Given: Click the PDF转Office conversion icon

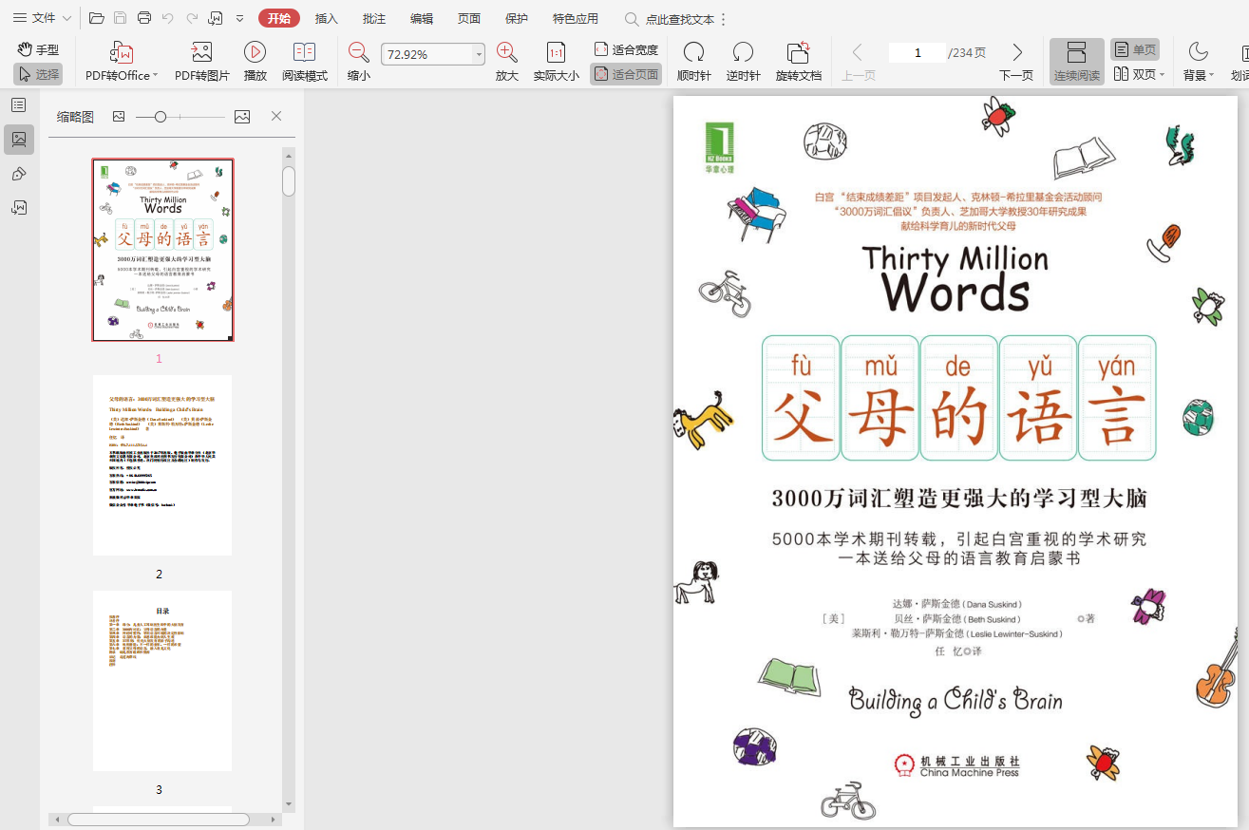Looking at the screenshot, I should [121, 52].
